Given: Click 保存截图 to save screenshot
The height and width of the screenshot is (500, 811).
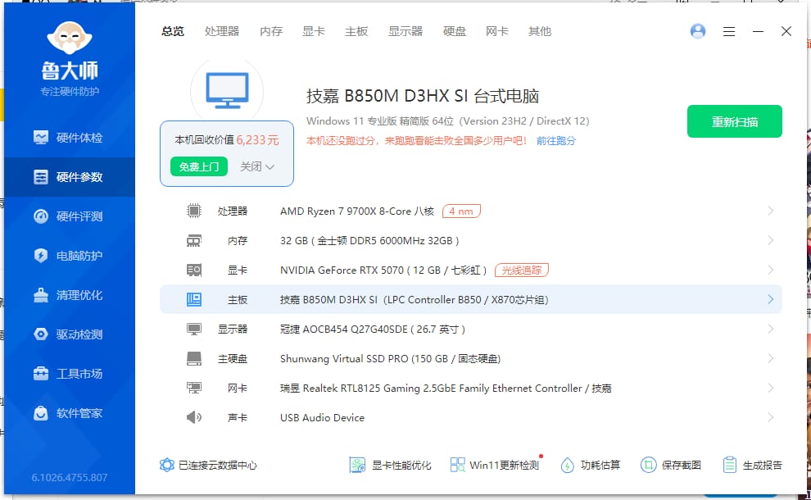Looking at the screenshot, I should tap(671, 465).
